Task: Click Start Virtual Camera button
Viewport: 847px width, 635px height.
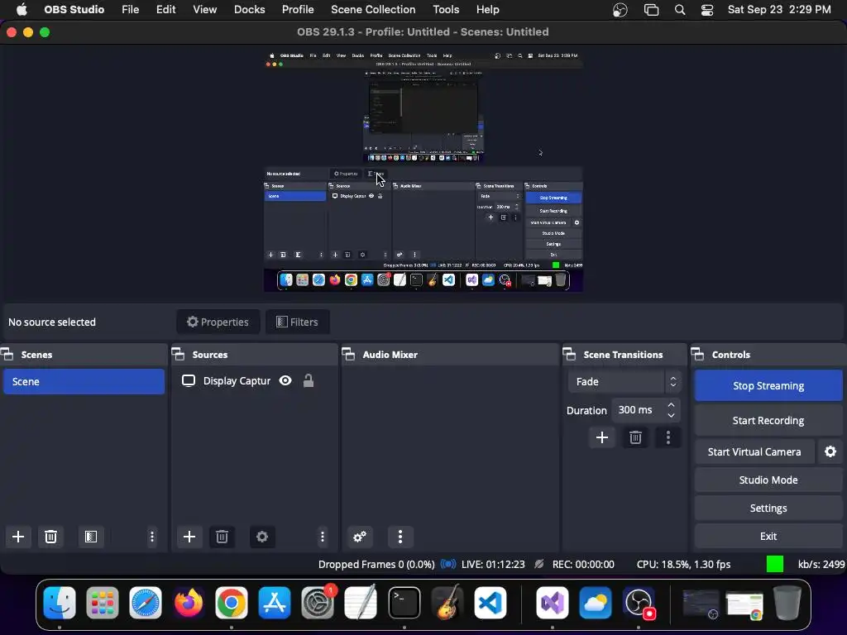Action: (x=754, y=451)
